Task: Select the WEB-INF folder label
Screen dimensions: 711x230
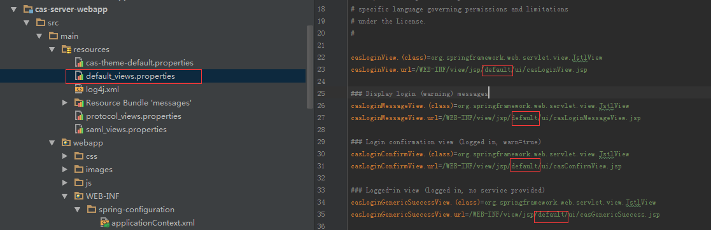Action: (x=102, y=196)
